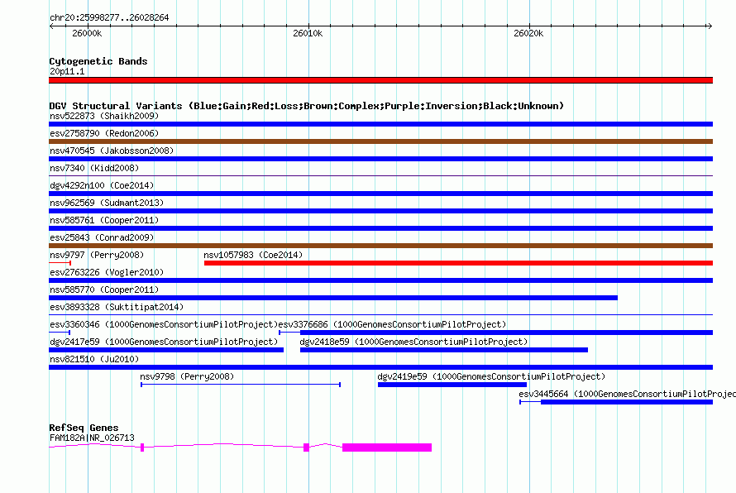The image size is (736, 493).
Task: Click the blue bar for nsv470545
Action: pyautogui.click(x=380, y=159)
